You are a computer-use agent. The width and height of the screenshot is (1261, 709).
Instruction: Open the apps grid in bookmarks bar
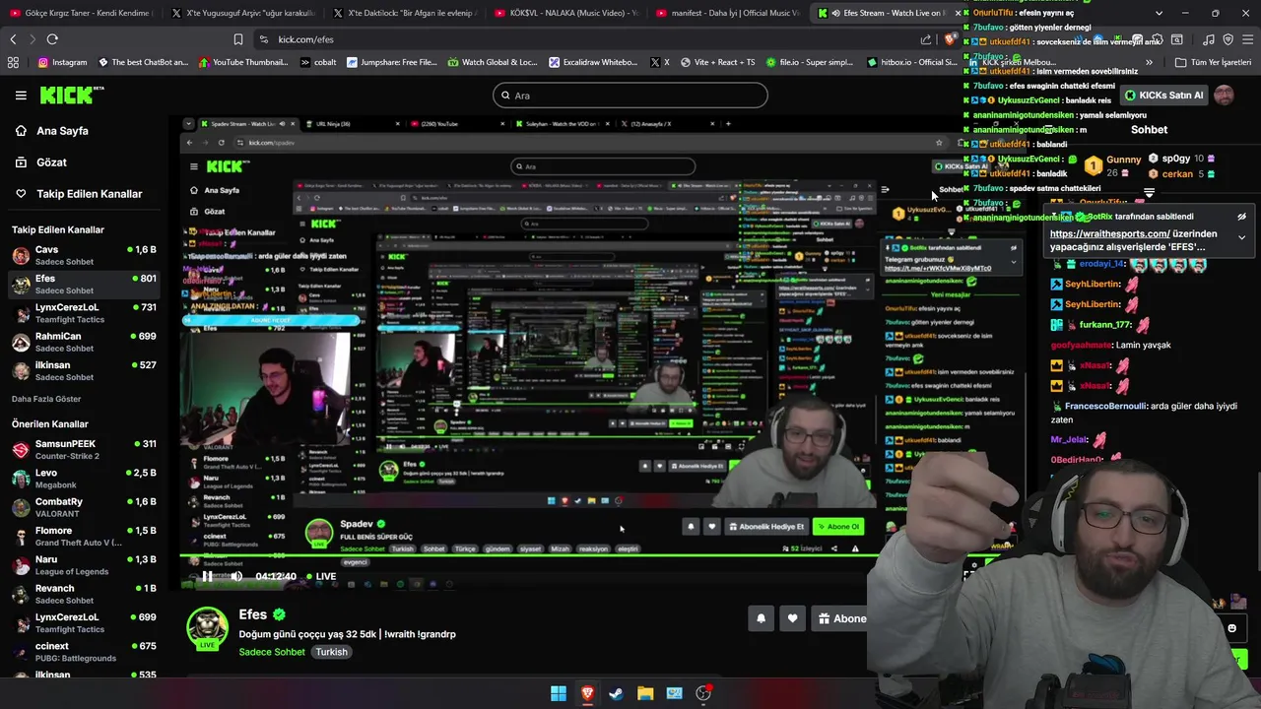pyautogui.click(x=13, y=62)
